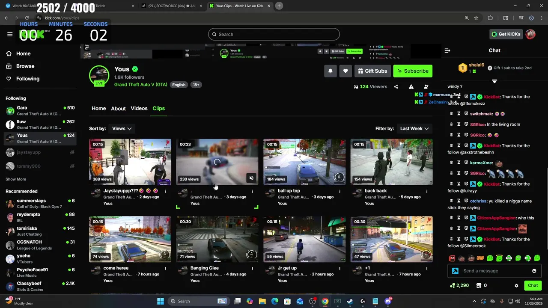This screenshot has height=308, width=548.
Task: Play the 'Banging Glee' clip thumbnail
Action: pos(217,239)
